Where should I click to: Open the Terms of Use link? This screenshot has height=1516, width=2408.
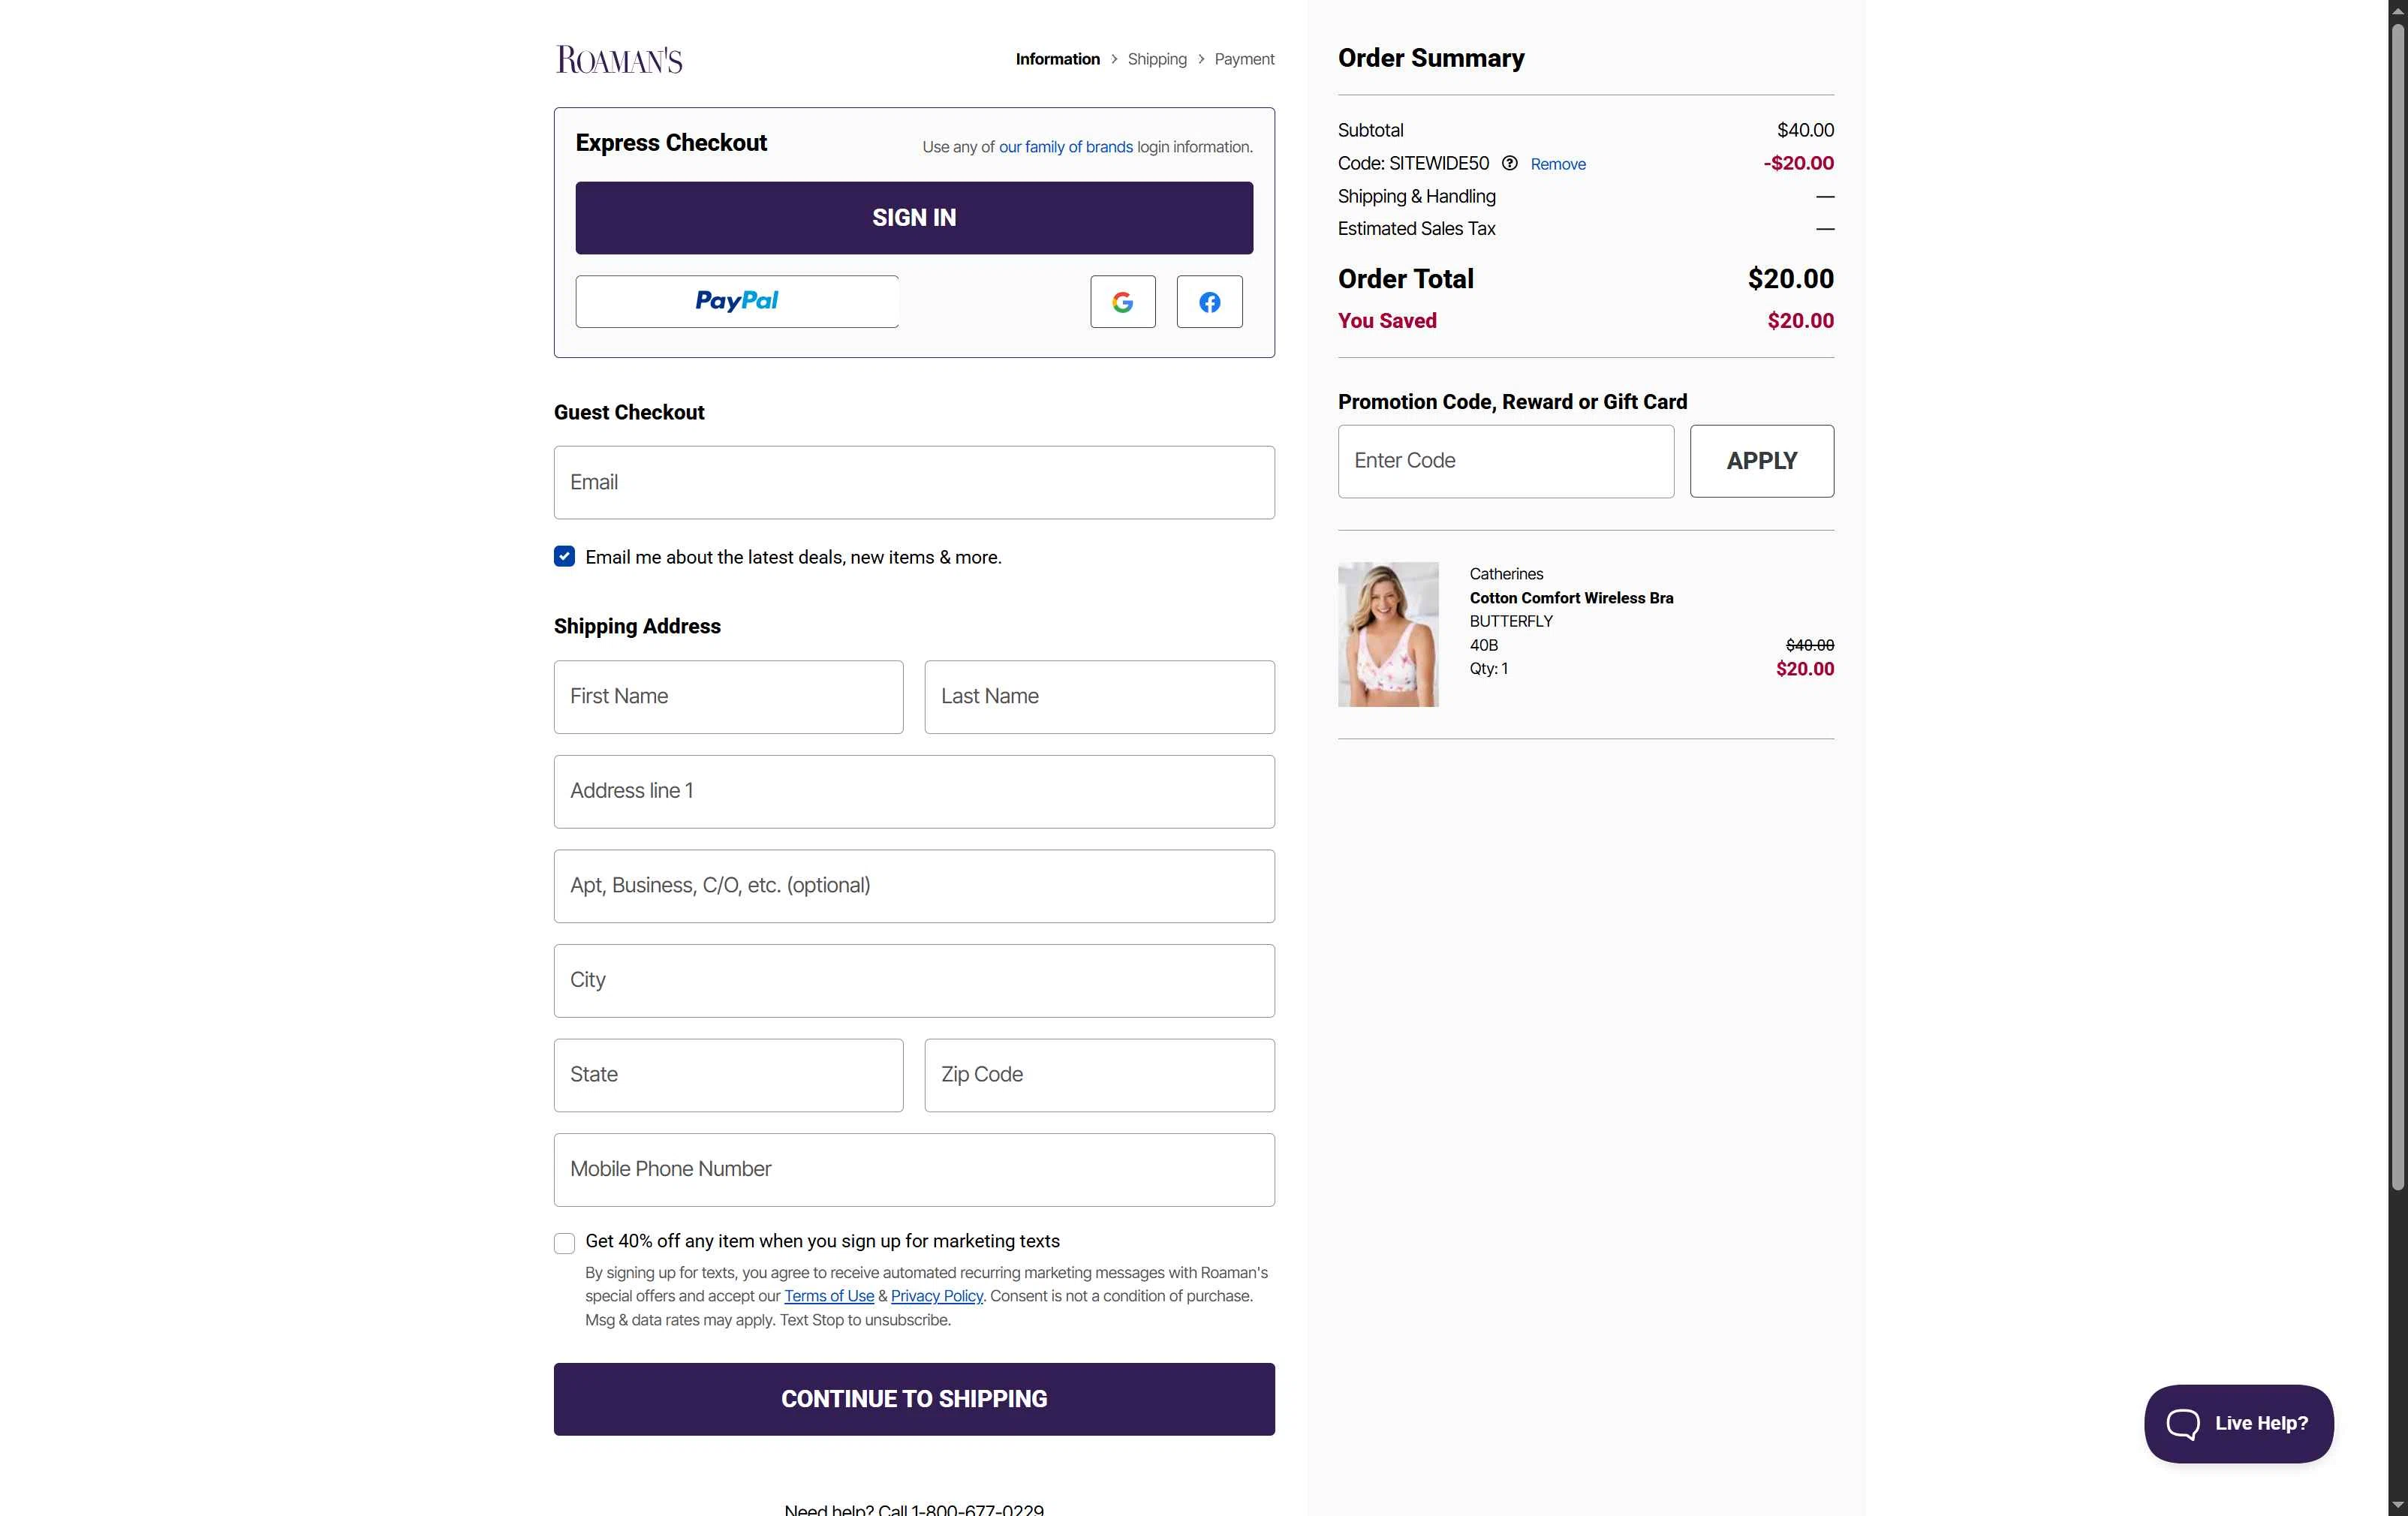[x=828, y=1296]
